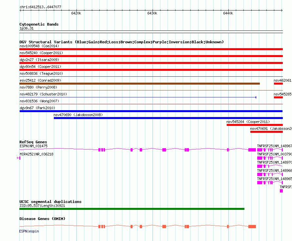
Task: Click the %ID:95.537|Length:30921 label
Action: click(x=42, y=206)
